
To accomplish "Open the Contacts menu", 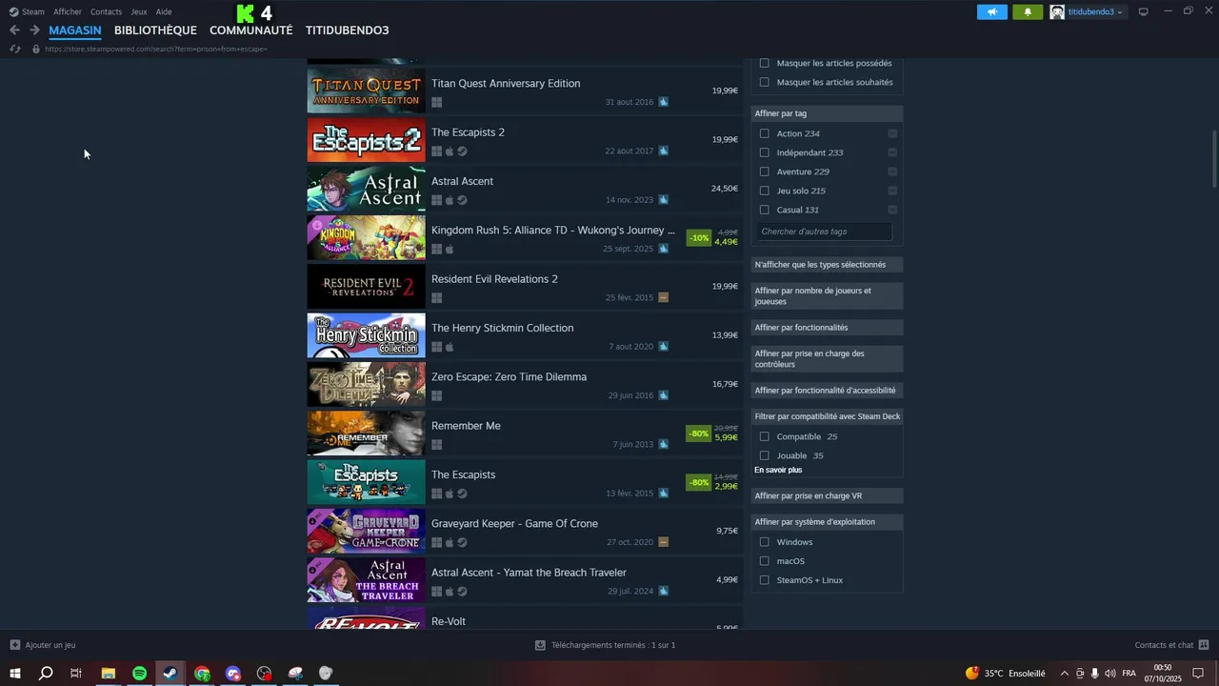I will pyautogui.click(x=106, y=12).
